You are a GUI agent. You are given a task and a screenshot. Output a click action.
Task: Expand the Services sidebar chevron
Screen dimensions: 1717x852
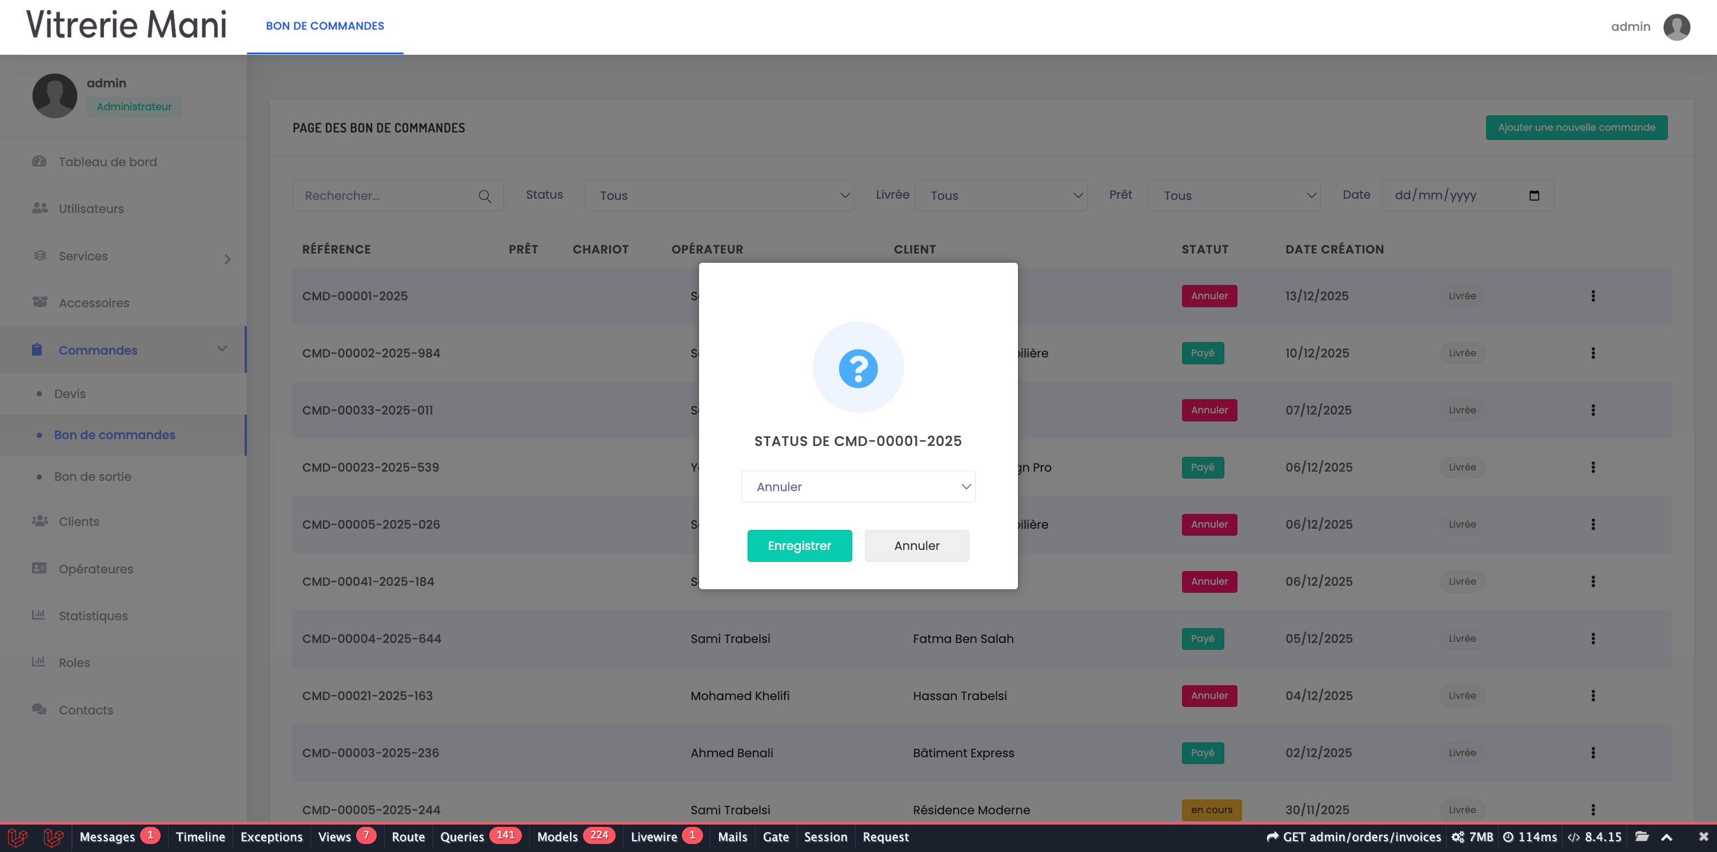tap(227, 259)
